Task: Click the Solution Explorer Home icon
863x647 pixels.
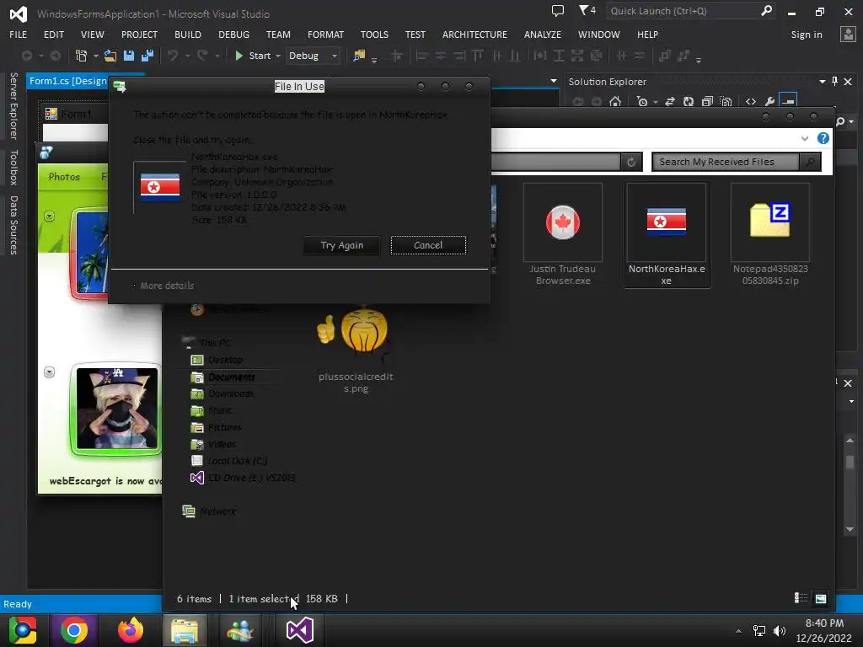Action: [x=615, y=101]
